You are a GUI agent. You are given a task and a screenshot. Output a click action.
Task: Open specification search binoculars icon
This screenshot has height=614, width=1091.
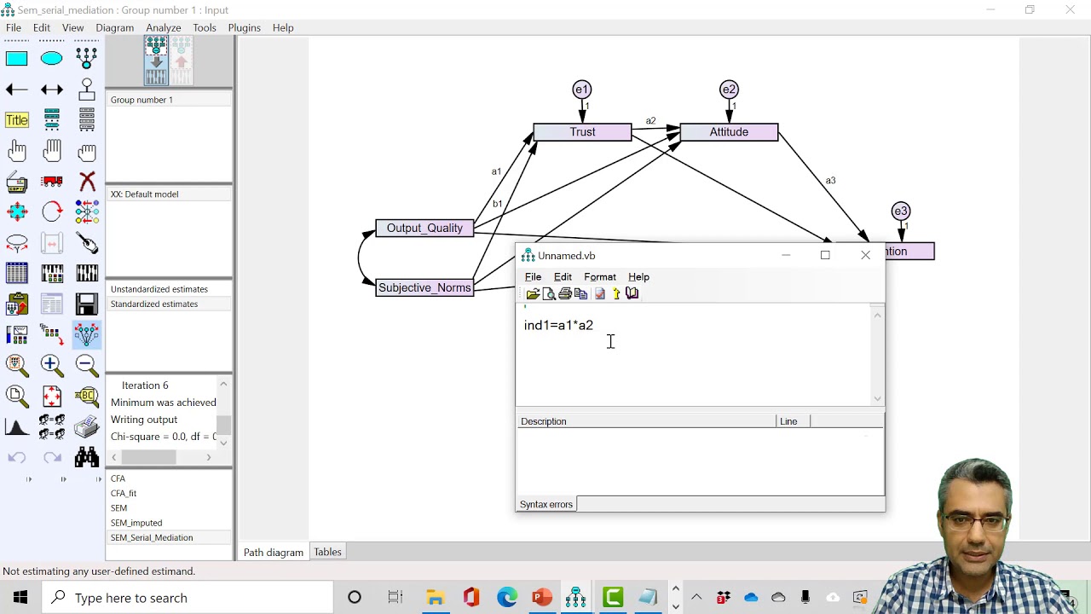point(87,457)
